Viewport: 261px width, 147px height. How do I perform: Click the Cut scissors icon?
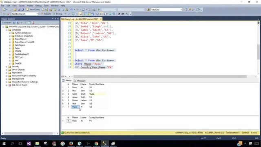59,10
